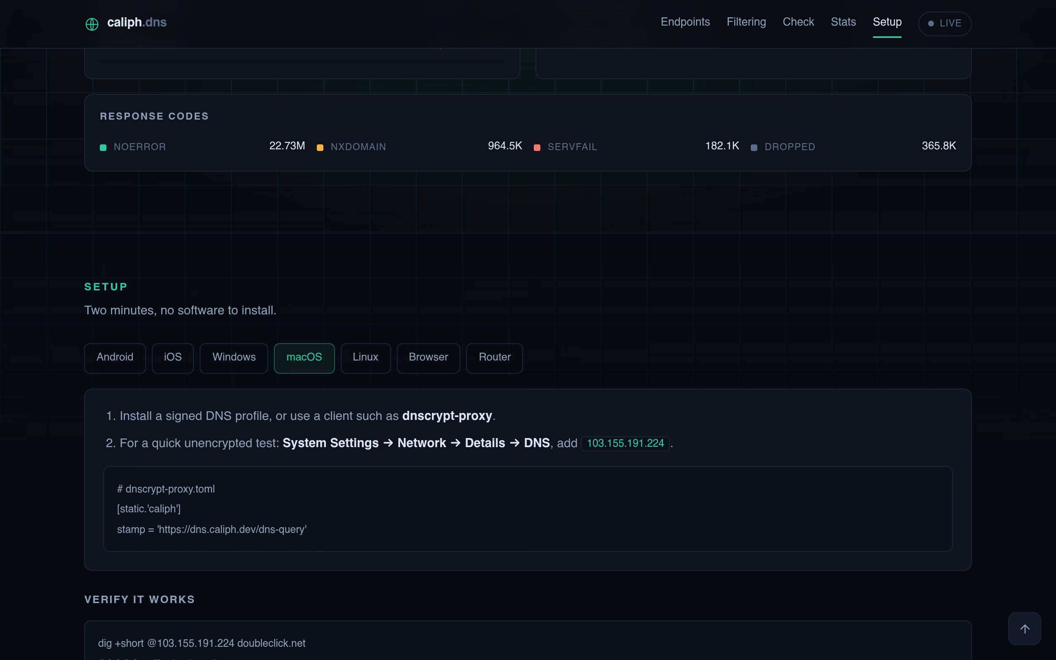The image size is (1056, 660).
Task: Click the stamp = 'https://dns.caliph.dev/dns-query' line
Action: point(212,529)
